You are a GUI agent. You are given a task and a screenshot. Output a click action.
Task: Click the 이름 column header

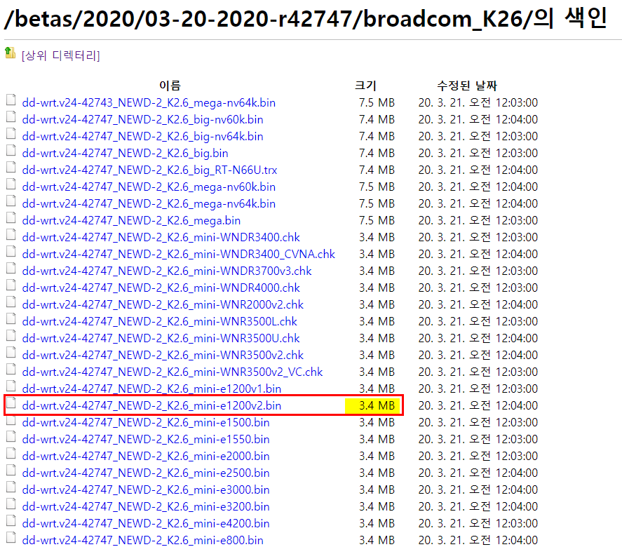(x=170, y=86)
